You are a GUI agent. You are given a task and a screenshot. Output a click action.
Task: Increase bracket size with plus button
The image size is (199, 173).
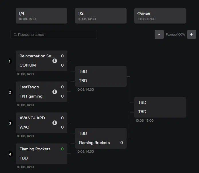coord(191,34)
